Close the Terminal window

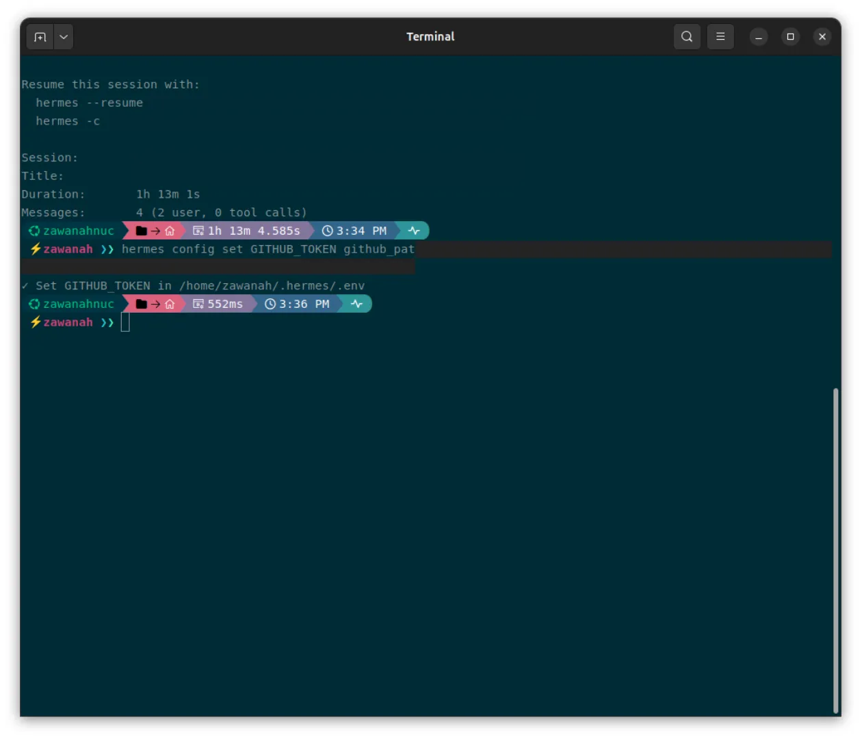[x=822, y=37]
